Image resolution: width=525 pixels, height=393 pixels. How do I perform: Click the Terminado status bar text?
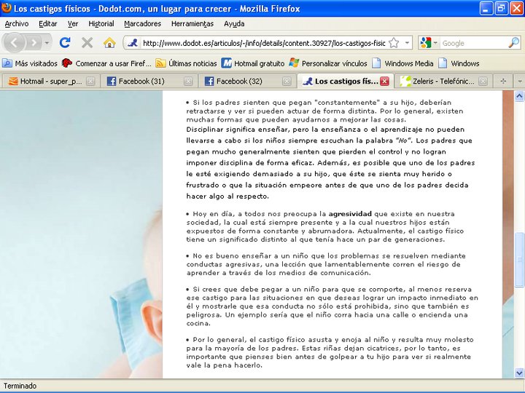click(20, 386)
